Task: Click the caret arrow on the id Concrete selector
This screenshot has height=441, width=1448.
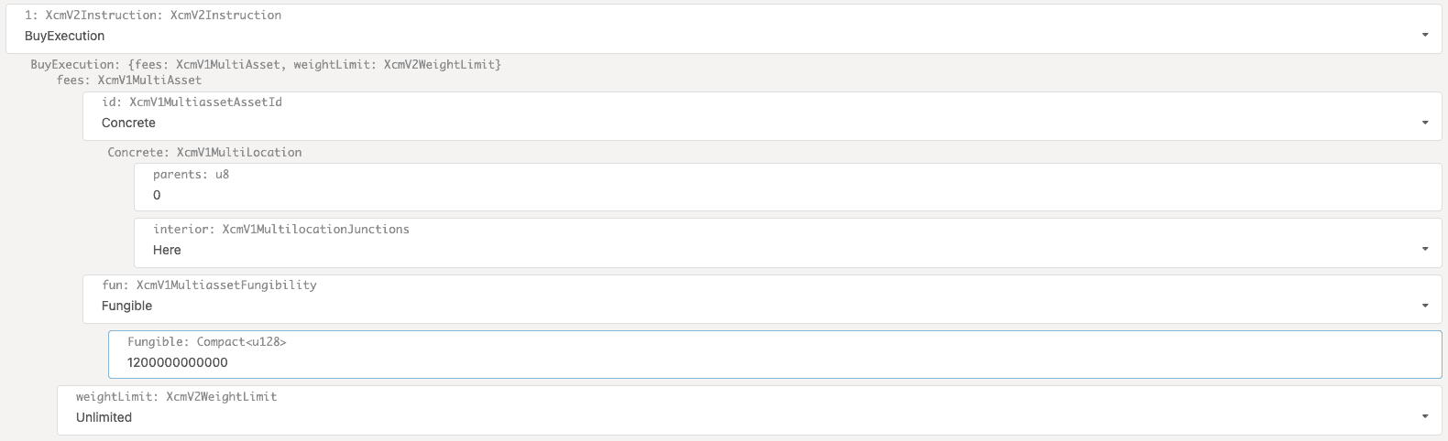Action: (1424, 123)
